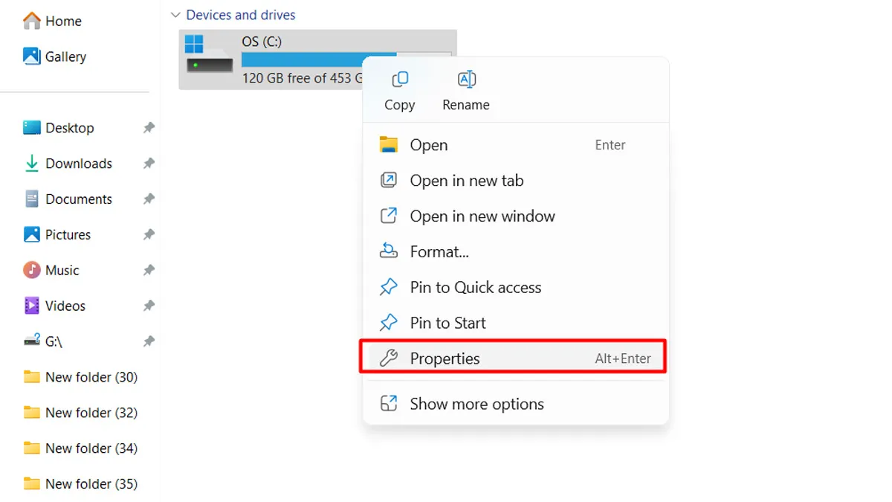Click the chevron beside Devices and drives
This screenshot has width=892, height=502.
175,14
